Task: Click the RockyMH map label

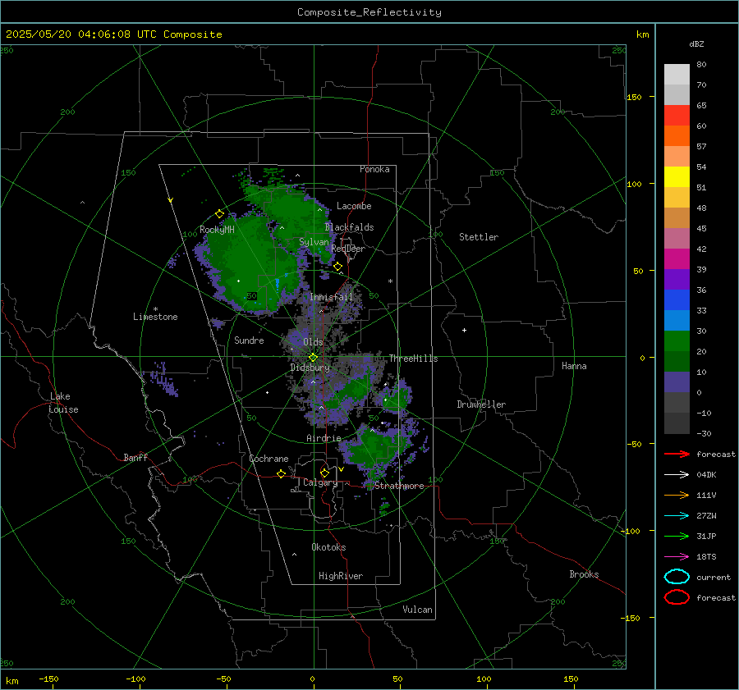Action: pyautogui.click(x=217, y=230)
